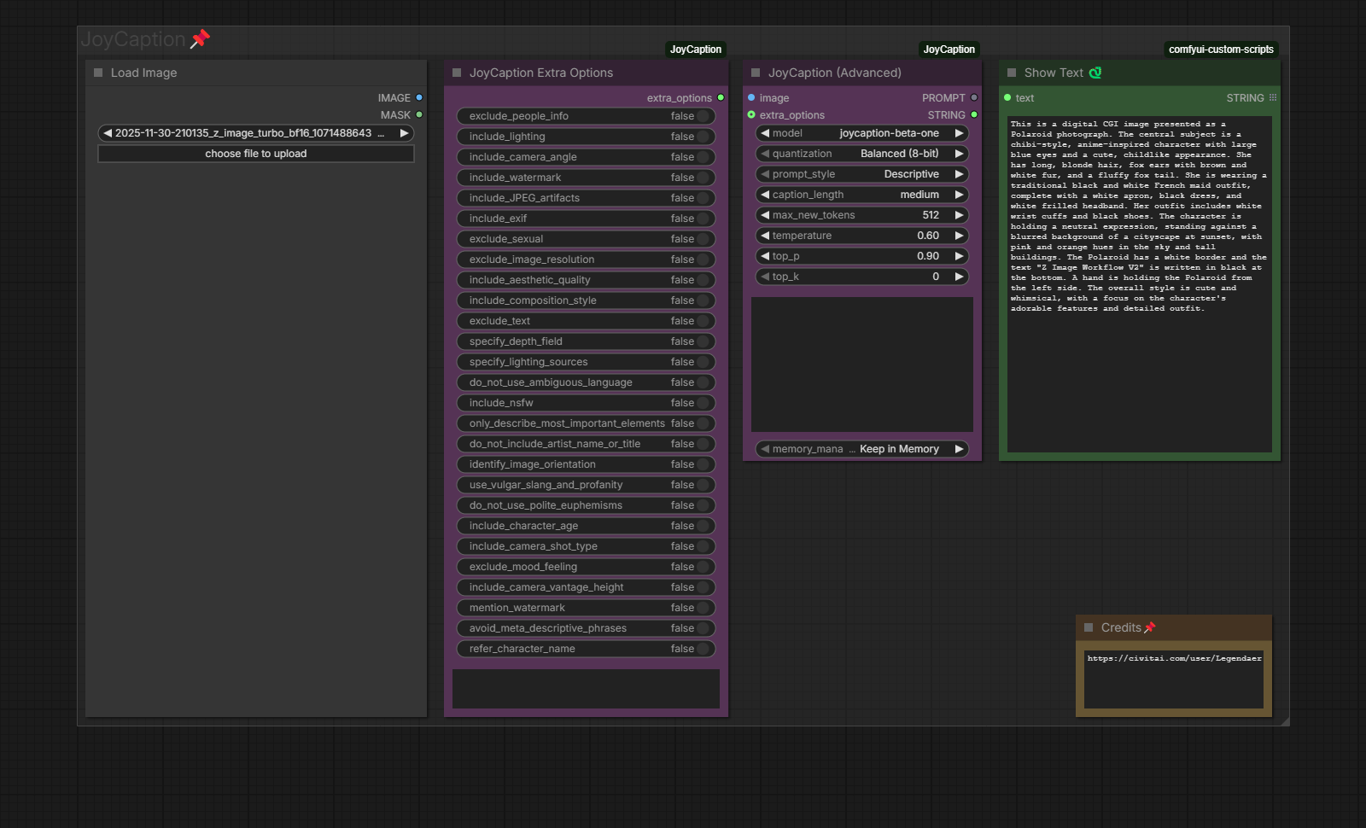The image size is (1366, 828).
Task: Click the Show Text STRING output grid icon
Action: (1273, 98)
